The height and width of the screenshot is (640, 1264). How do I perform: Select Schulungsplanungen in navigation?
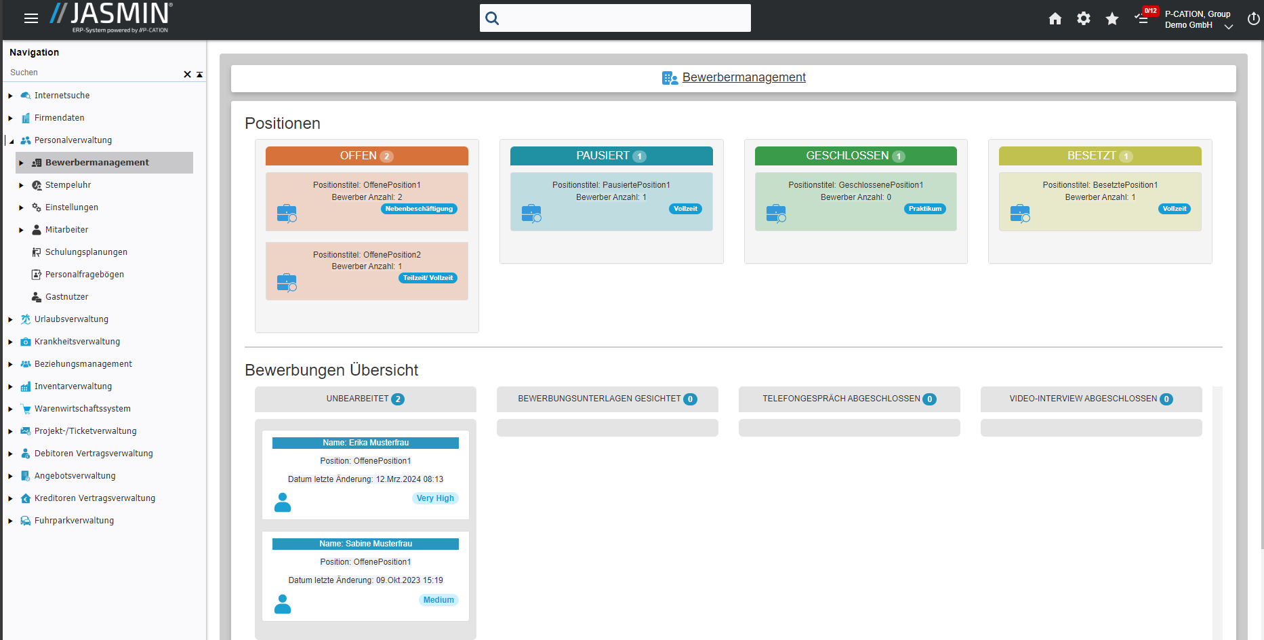tap(86, 252)
